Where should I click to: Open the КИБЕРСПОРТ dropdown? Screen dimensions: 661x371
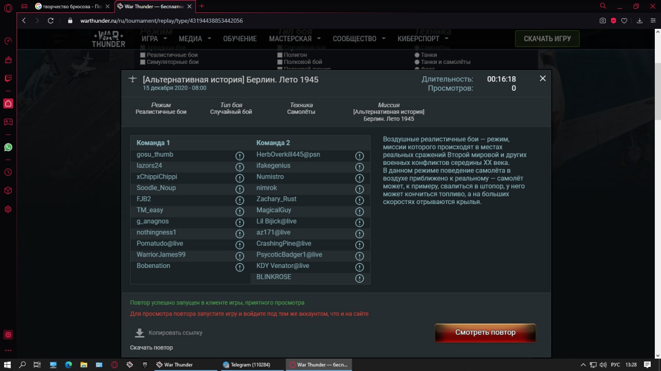pos(423,39)
